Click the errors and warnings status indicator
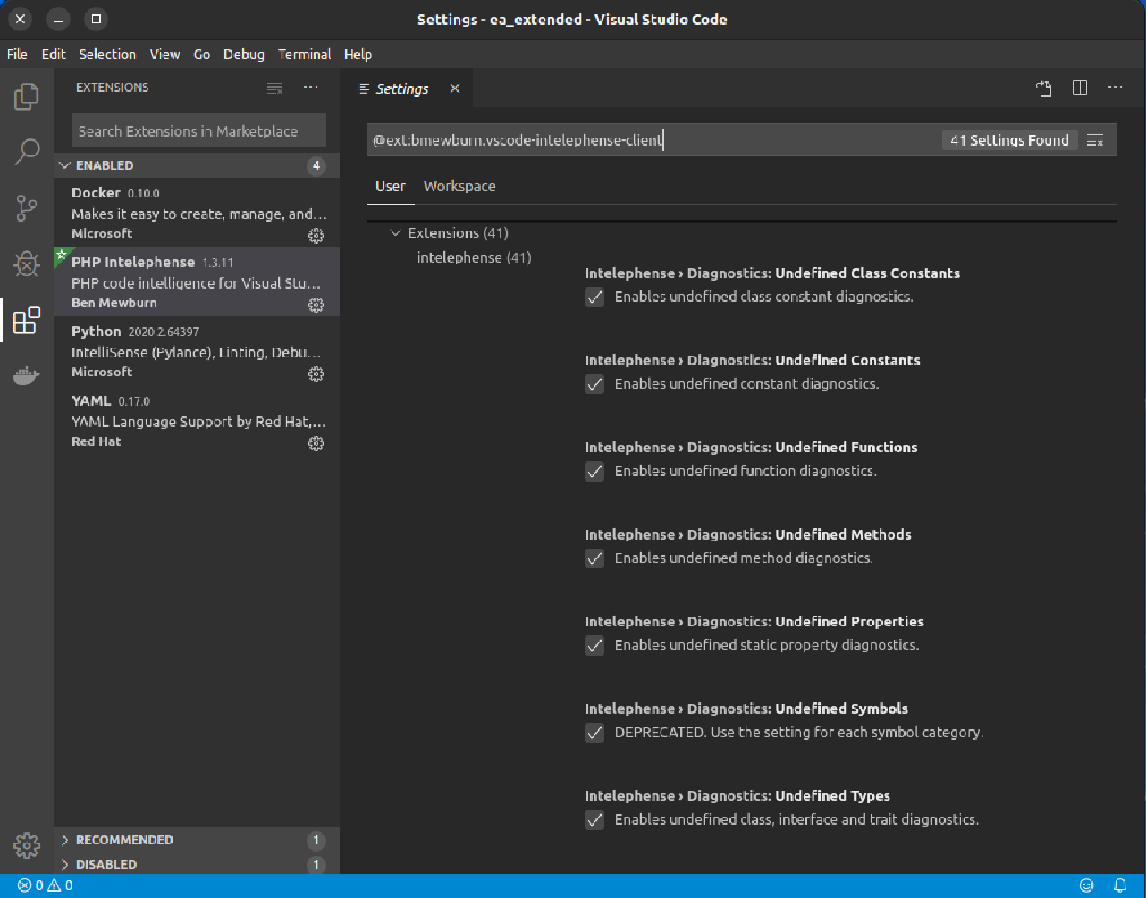 (x=45, y=885)
